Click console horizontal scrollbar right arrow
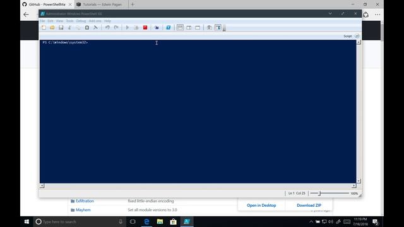Screen dimensions: 404x227 pos(354,185)
